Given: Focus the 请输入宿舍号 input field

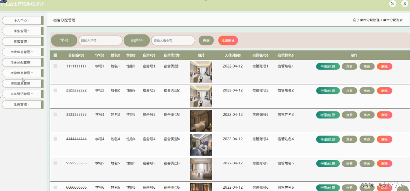Looking at the screenshot, I should pos(173,40).
